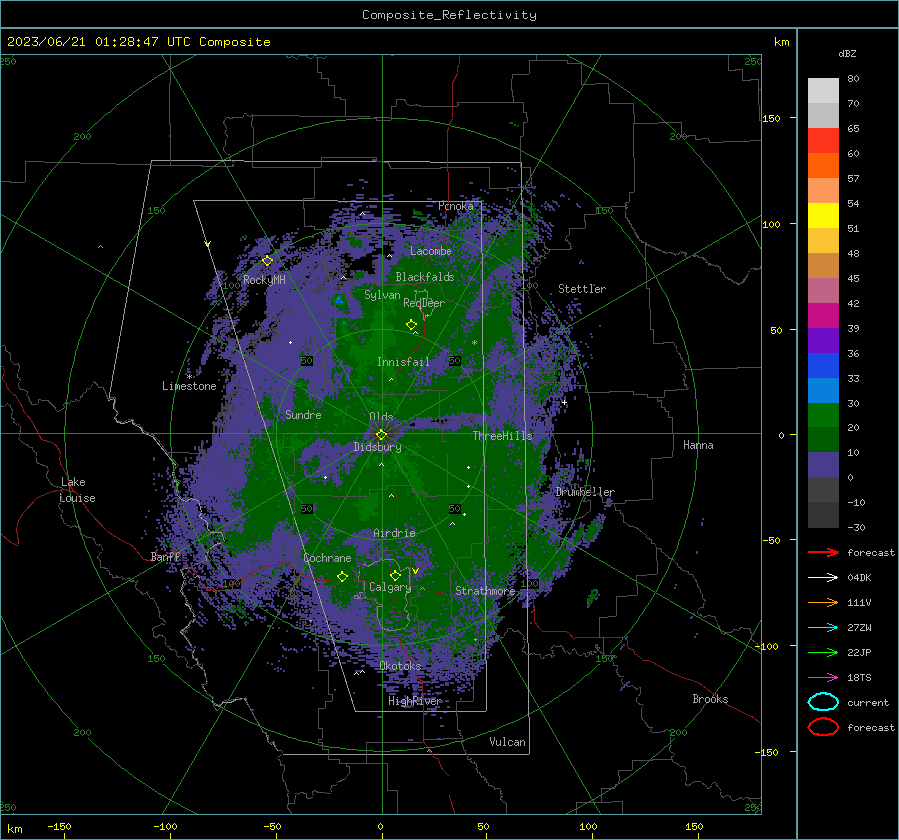The image size is (899, 840).
Task: Click the purple 0-10 dBZ color swatch
Action: point(823,465)
